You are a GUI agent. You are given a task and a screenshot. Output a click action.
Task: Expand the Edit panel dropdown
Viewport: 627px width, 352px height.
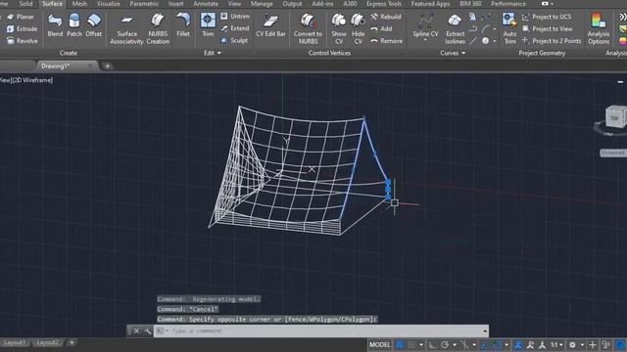pyautogui.click(x=213, y=53)
